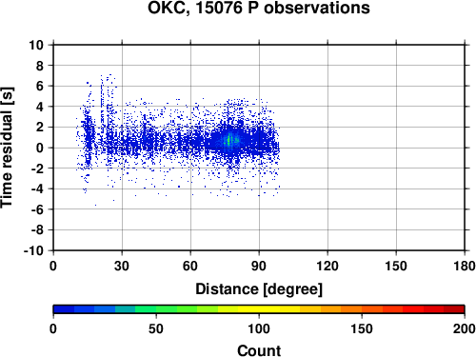This screenshot has height=357, width=476.
Task: Click the colorbar tick label '200'
Action: (465, 328)
